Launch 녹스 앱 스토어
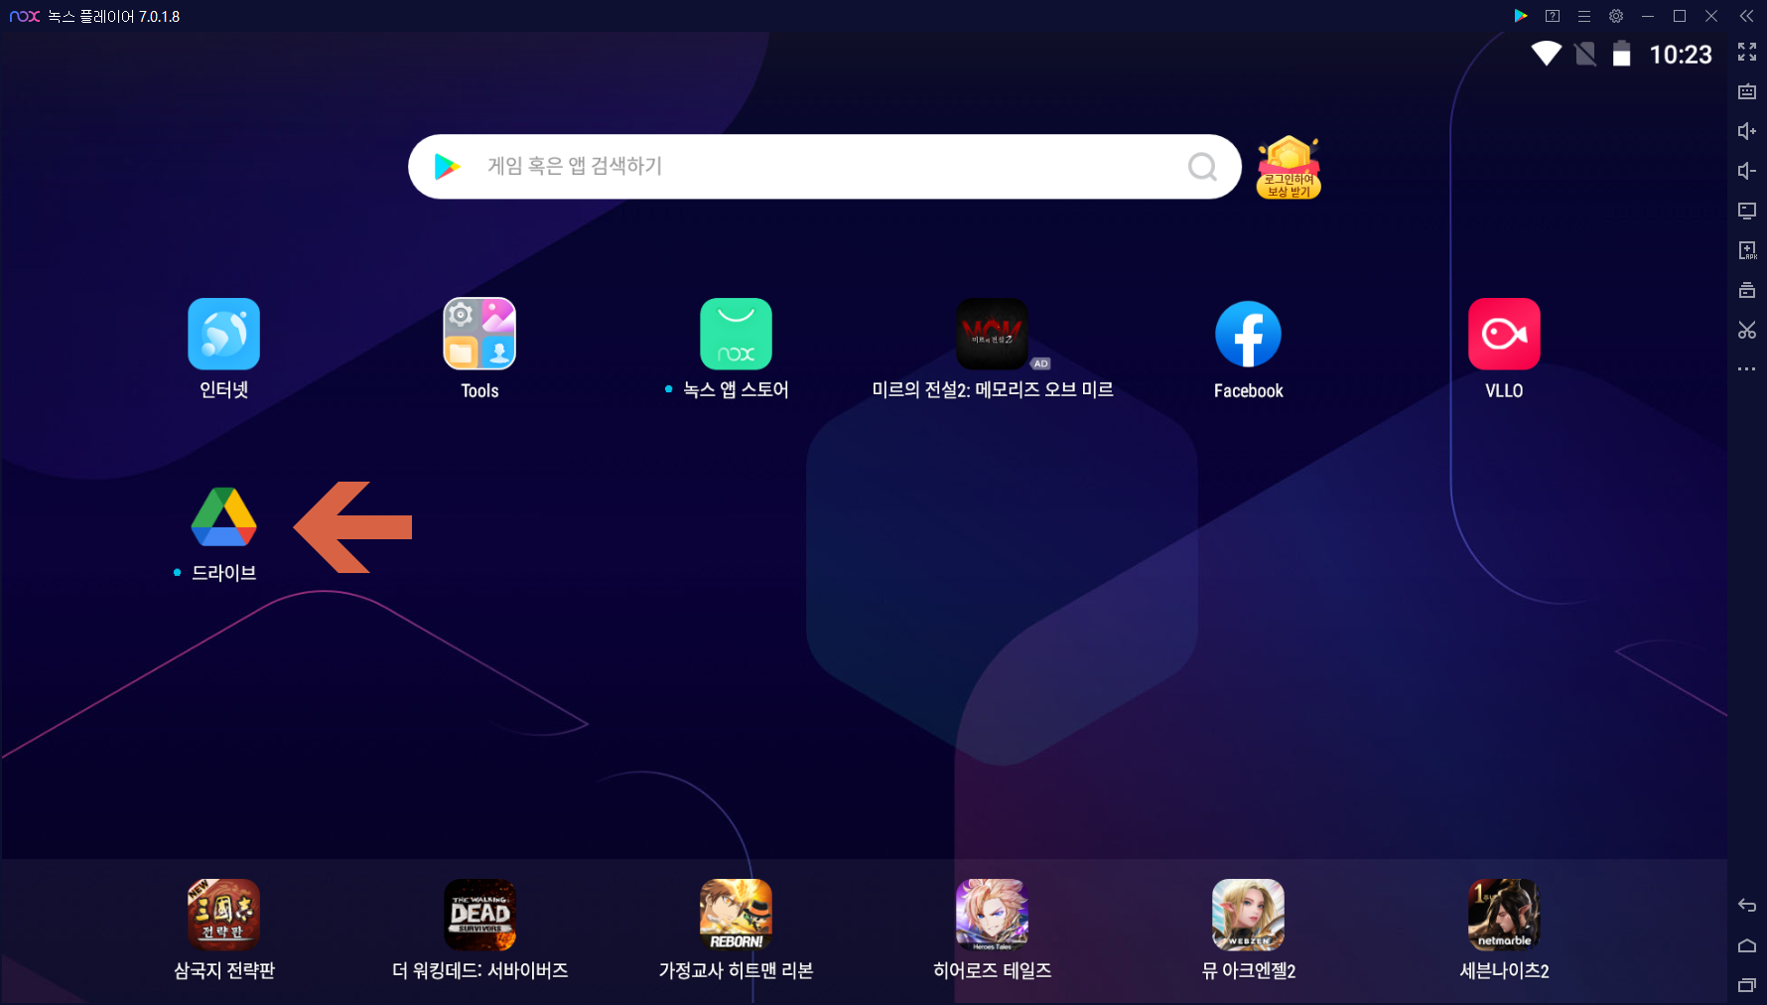Viewport: 1767px width, 1005px height. point(736,335)
